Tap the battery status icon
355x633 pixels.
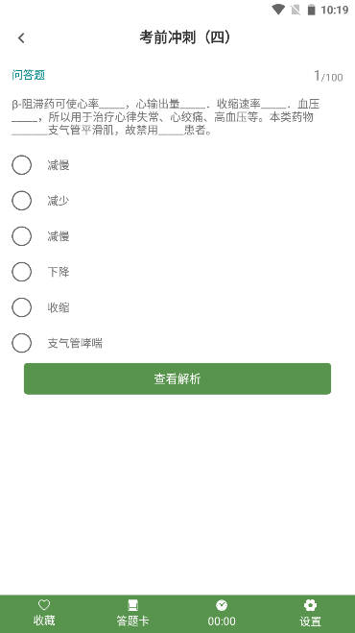point(312,10)
